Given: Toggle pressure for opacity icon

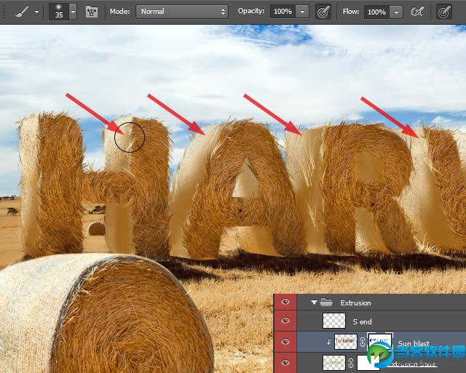Looking at the screenshot, I should click(323, 12).
